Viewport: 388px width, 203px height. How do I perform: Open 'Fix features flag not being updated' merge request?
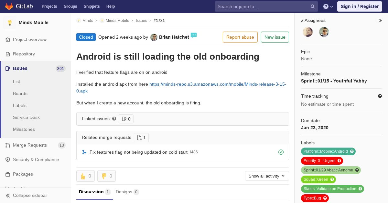tap(138, 152)
